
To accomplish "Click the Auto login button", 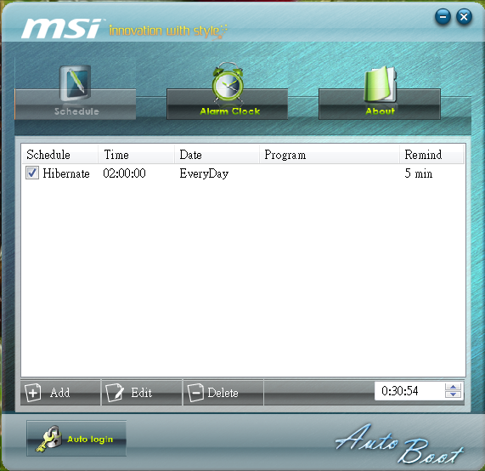I will click(76, 438).
